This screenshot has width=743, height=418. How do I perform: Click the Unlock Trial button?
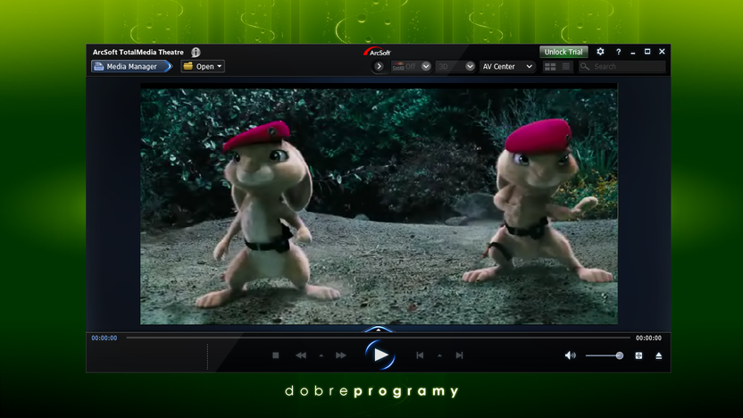564,52
